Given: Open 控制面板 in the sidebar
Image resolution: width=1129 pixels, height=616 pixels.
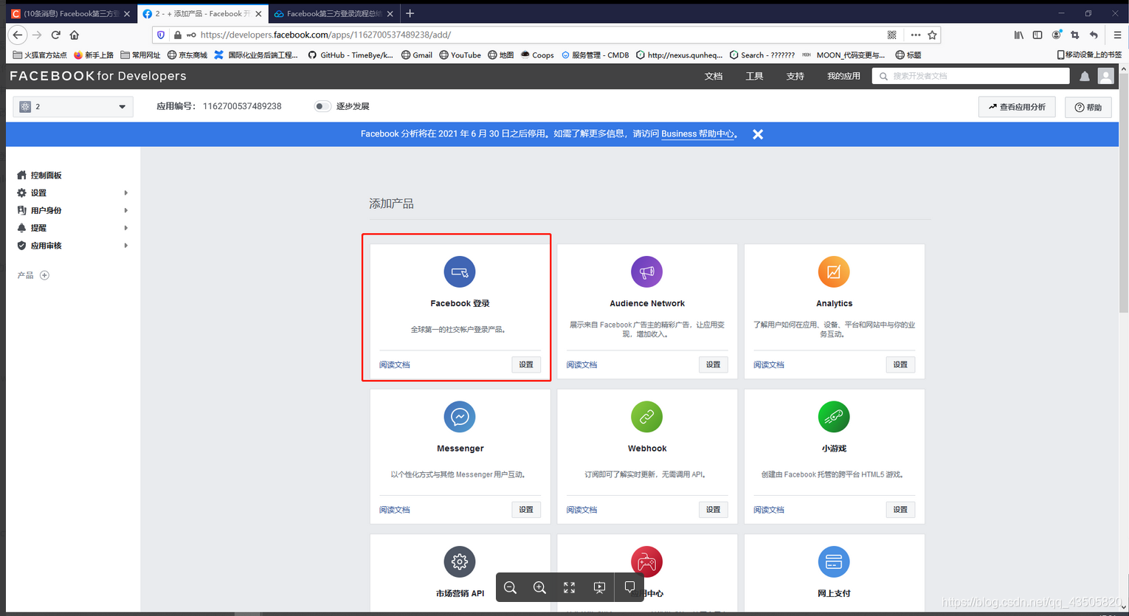Looking at the screenshot, I should coord(46,176).
